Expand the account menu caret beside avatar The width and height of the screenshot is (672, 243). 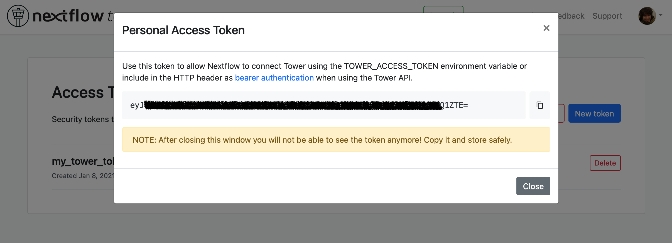661,15
